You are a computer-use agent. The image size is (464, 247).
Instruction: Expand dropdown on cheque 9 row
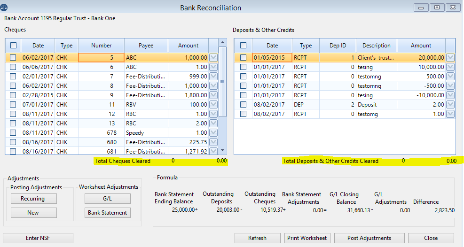(x=213, y=95)
